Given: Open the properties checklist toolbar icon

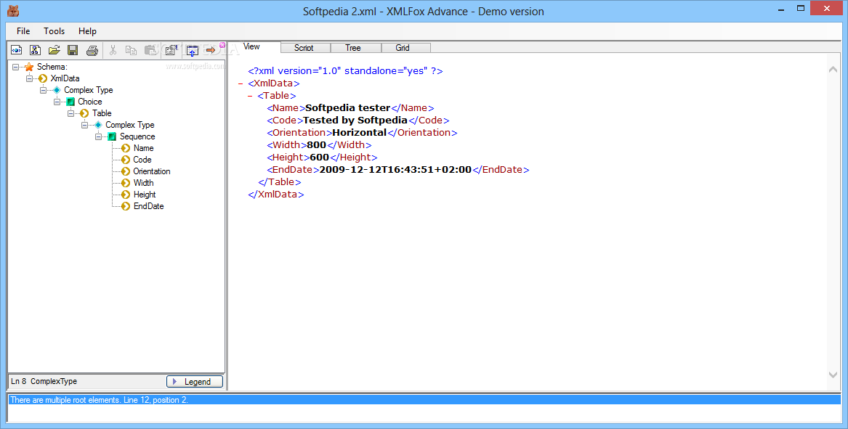Looking at the screenshot, I should 171,50.
